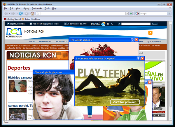Viewport: 175px width, 127px height.
Task: Click the Stop loading icon
Action: 27,13
